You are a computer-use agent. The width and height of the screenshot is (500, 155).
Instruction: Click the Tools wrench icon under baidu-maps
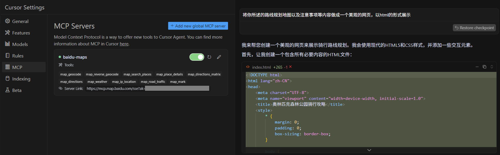pos(60,65)
